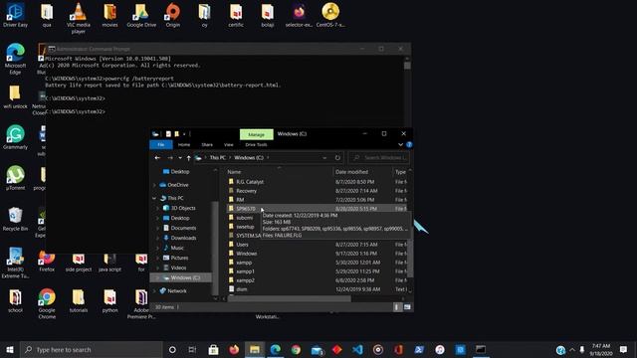Image resolution: width=637 pixels, height=358 pixels.
Task: Open the CentOS-7 disc image desktop icon
Action: [x=330, y=15]
